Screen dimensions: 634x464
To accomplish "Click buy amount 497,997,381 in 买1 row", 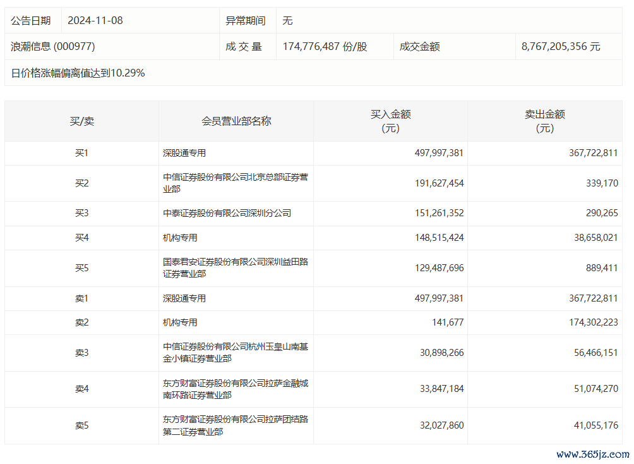I will pyautogui.click(x=439, y=153).
